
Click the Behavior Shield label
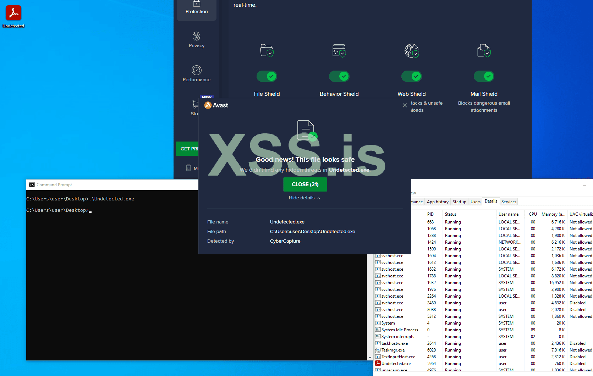pyautogui.click(x=339, y=94)
